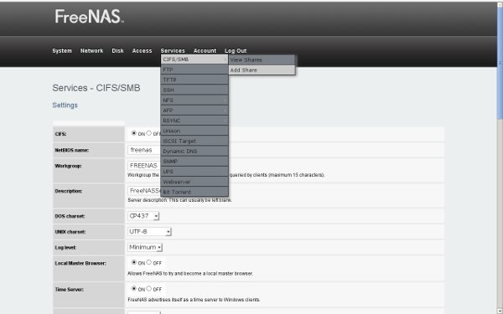
Task: Select CIFS/SMB in Services dropdown
Action: tap(194, 59)
